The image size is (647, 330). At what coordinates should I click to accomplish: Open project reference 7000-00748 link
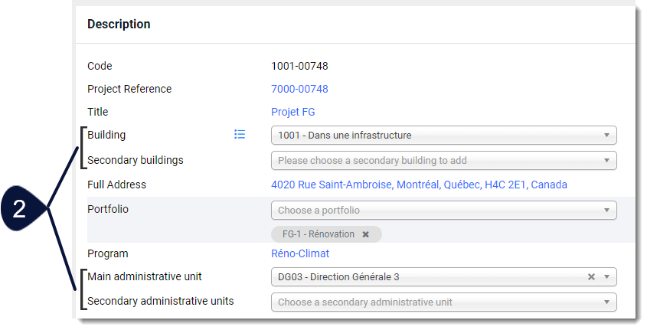(299, 89)
